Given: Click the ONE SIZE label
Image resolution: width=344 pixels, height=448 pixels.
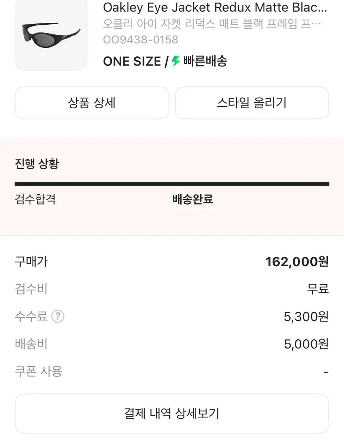Looking at the screenshot, I should (132, 61).
